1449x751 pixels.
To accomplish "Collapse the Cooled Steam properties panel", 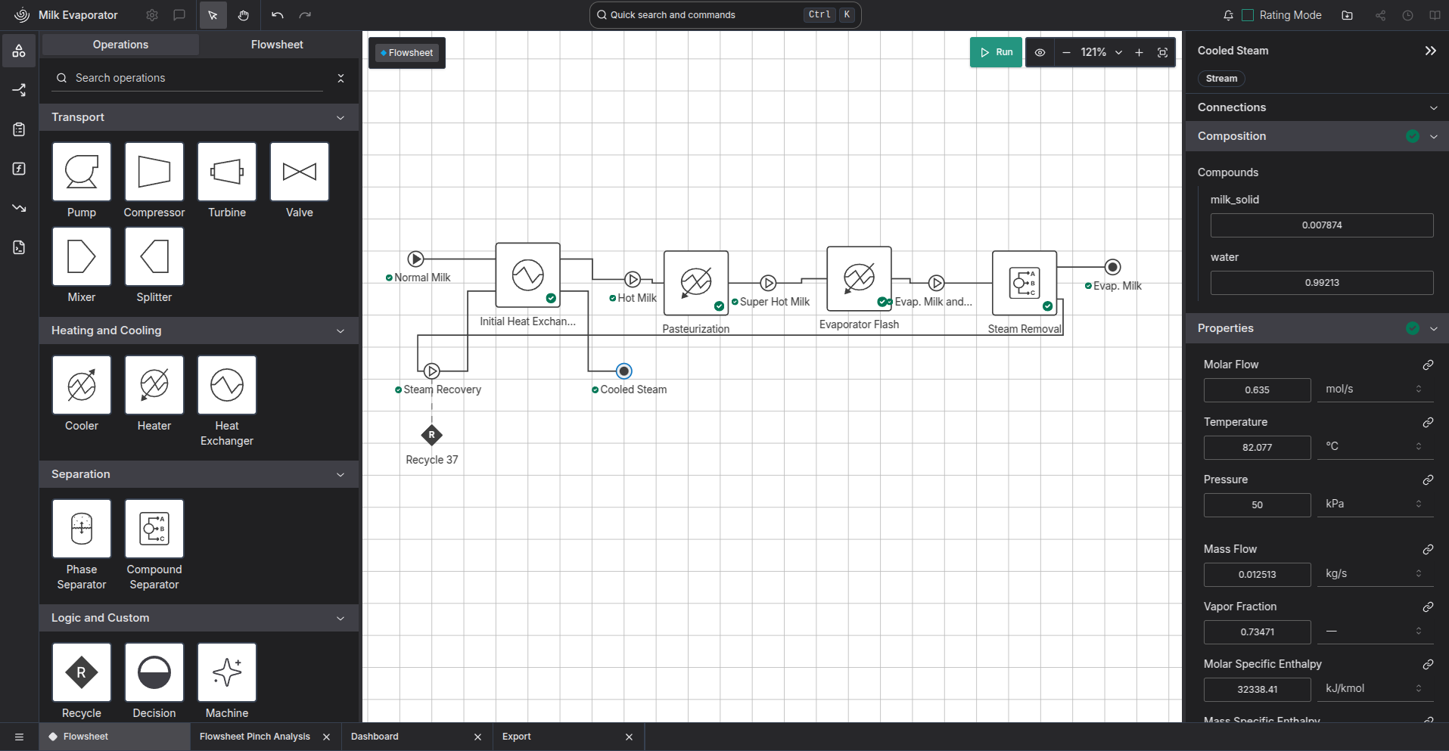I will click(1430, 51).
